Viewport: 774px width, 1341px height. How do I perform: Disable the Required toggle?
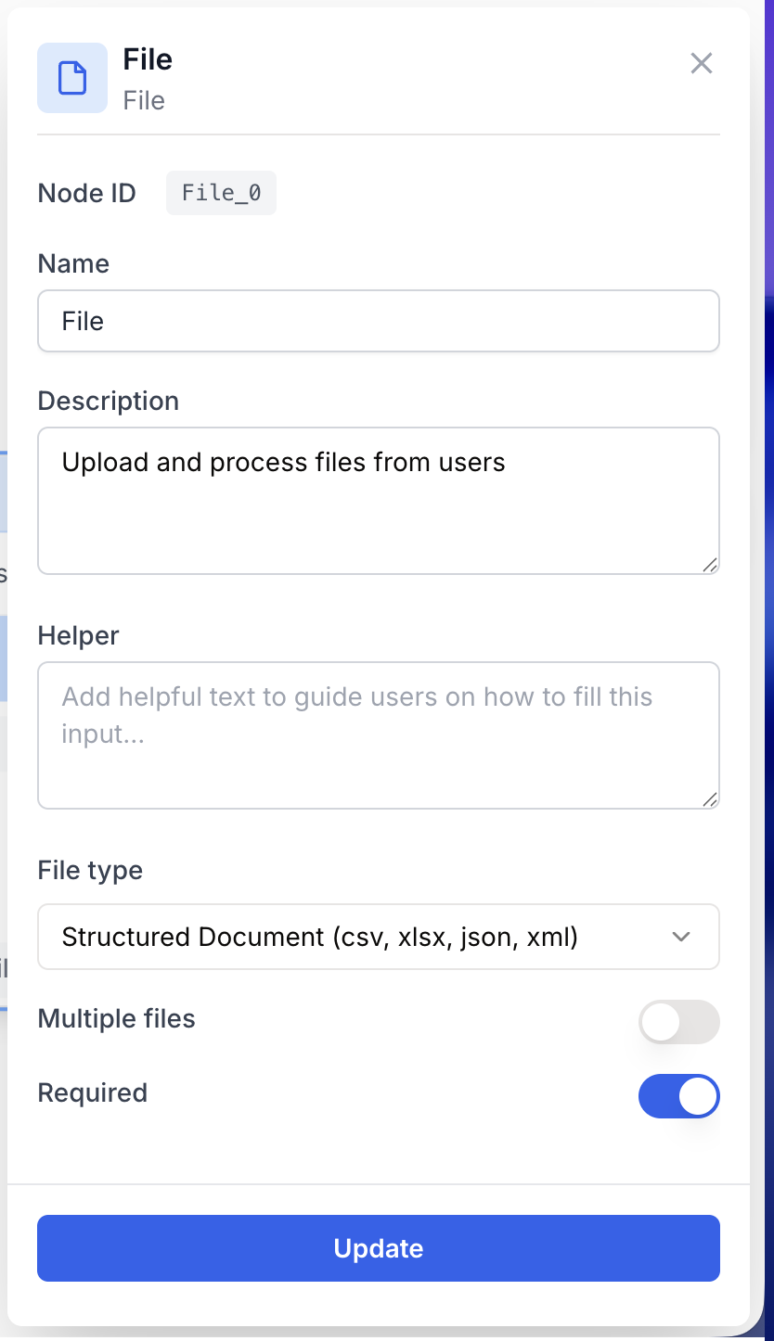(x=679, y=1096)
